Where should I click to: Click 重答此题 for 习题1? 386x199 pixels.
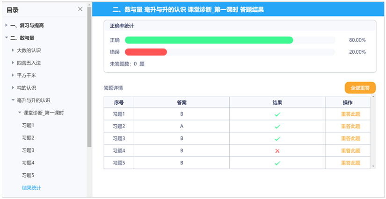(350, 114)
